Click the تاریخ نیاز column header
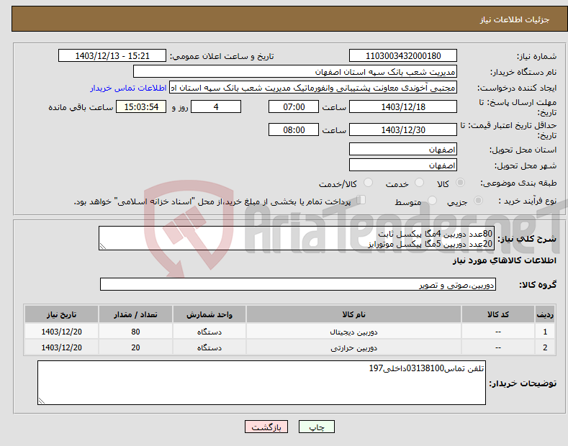The image size is (568, 446). (62, 314)
